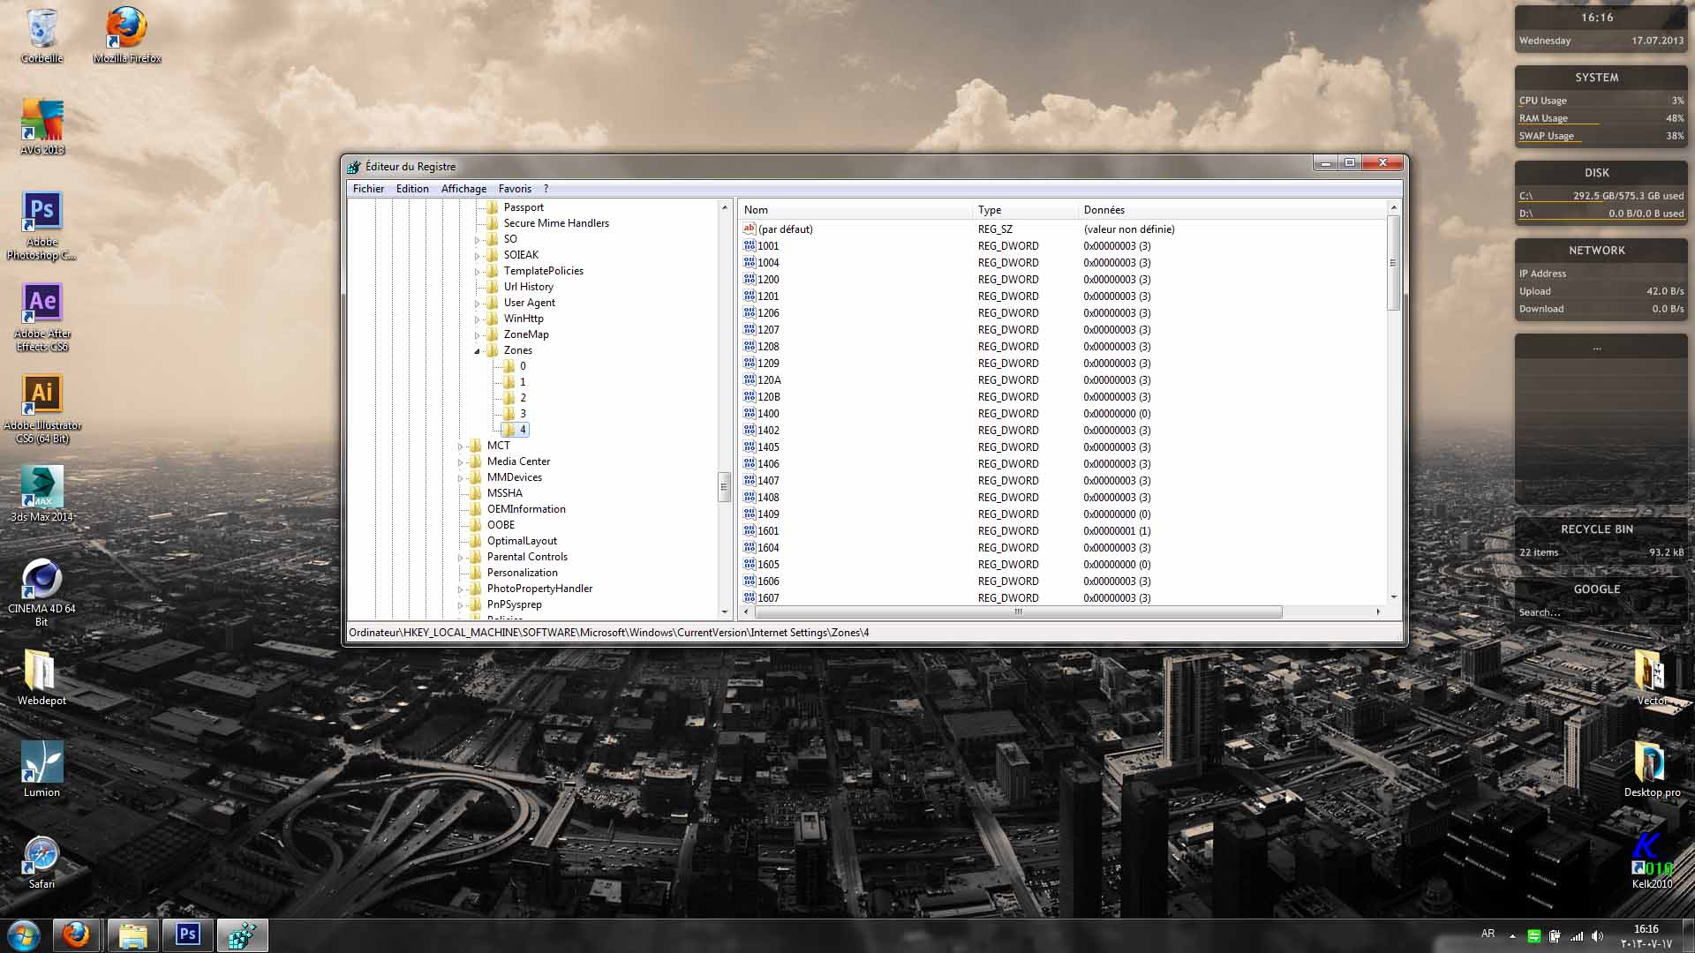
Task: Click the Nom column header
Action: [855, 210]
